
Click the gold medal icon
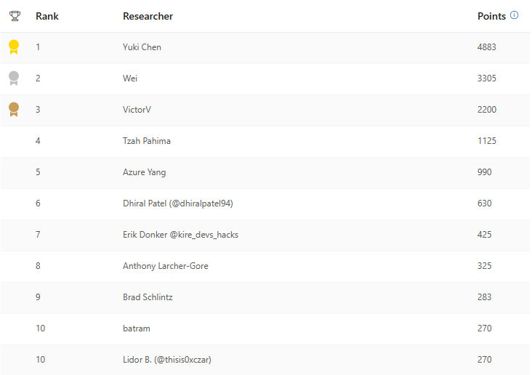point(13,47)
